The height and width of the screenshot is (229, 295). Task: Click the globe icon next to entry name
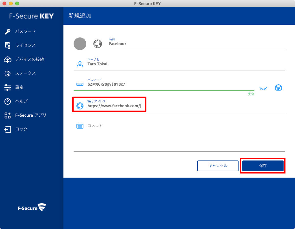coord(98,44)
